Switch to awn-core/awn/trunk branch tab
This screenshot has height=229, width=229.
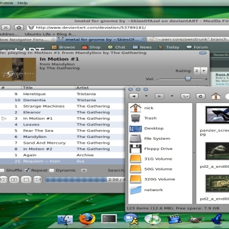click(189, 40)
